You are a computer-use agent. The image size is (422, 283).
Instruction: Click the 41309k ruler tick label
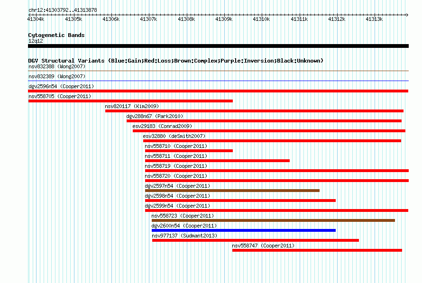[x=224, y=19]
